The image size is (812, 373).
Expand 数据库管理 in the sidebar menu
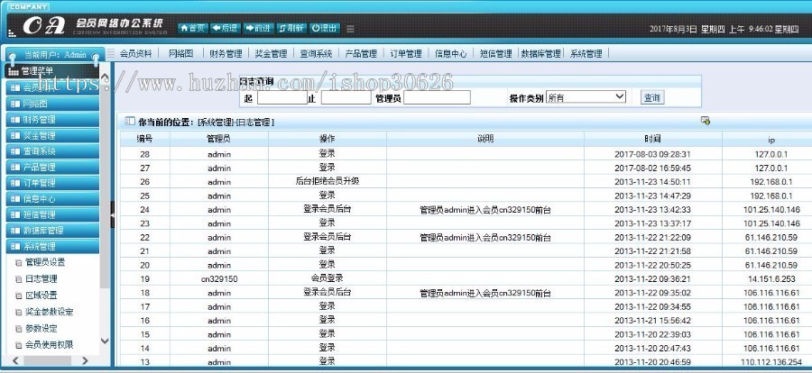(52, 231)
